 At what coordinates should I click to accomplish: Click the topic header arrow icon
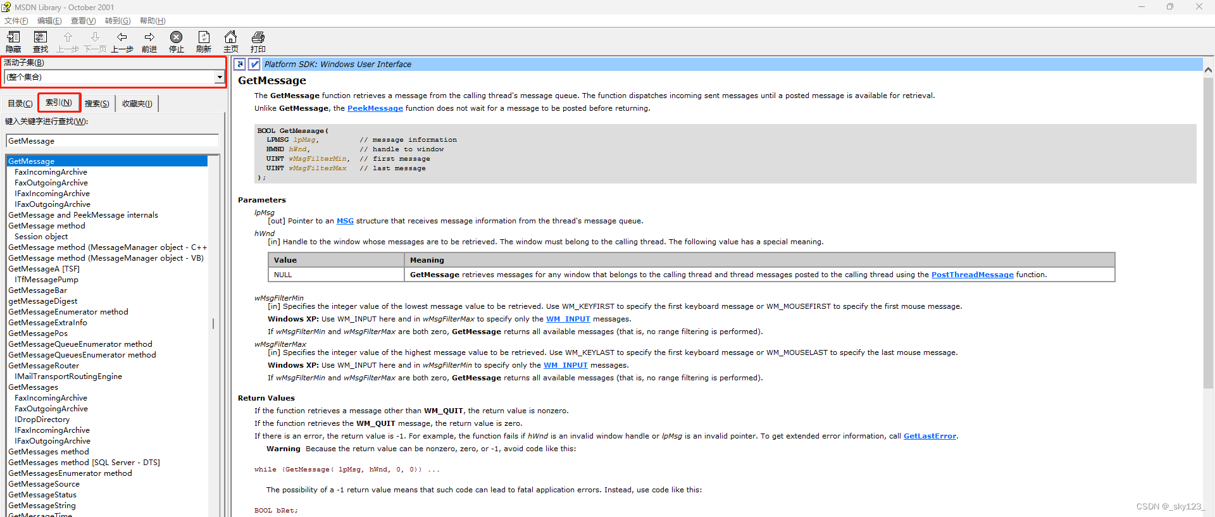coord(240,64)
